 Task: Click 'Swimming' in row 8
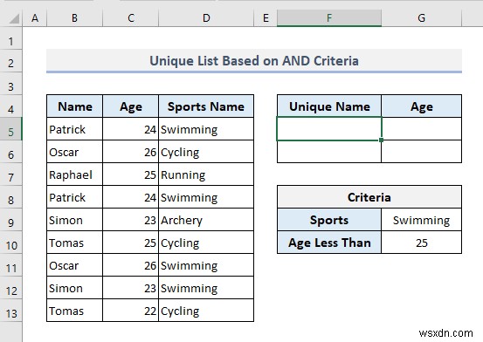point(206,197)
